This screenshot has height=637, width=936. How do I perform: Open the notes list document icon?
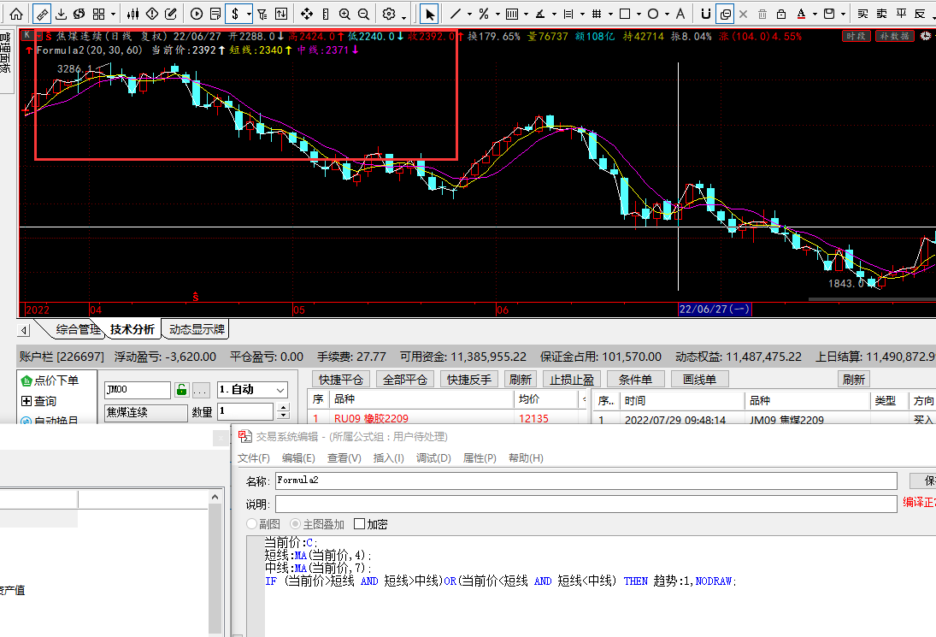215,13
